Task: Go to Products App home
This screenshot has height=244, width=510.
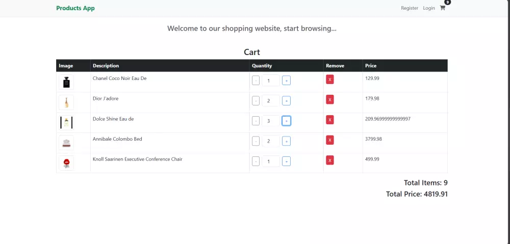Action: coord(75,8)
